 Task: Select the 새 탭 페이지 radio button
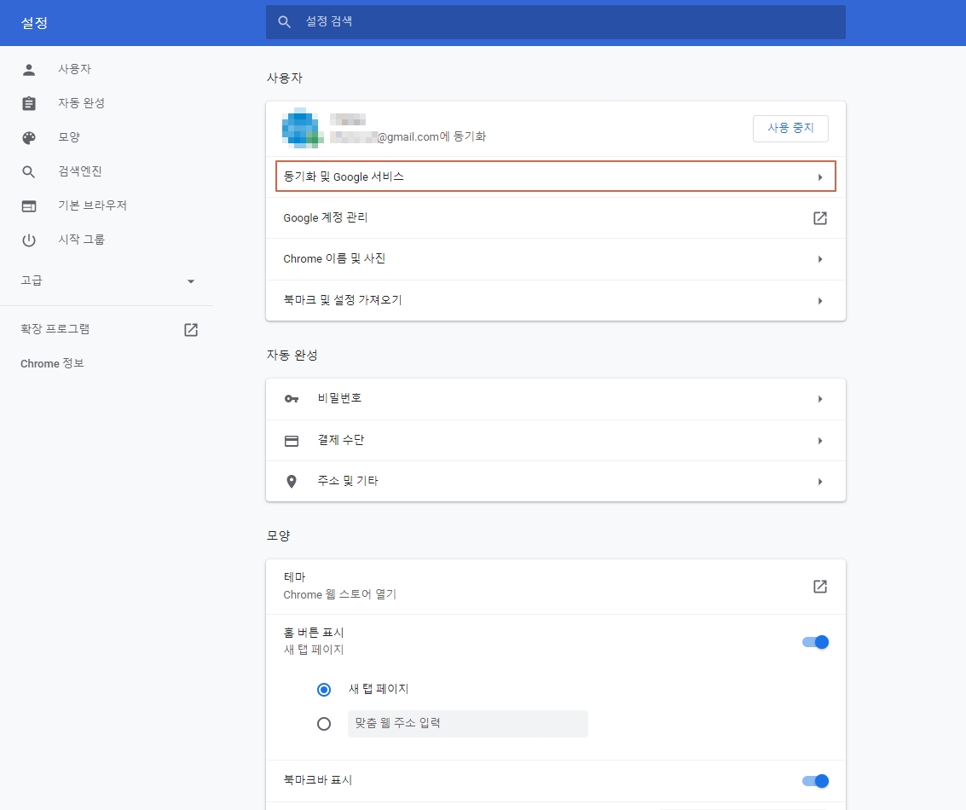[324, 689]
